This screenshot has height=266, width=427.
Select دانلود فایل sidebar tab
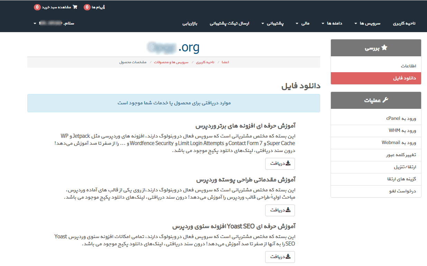pyautogui.click(x=376, y=78)
